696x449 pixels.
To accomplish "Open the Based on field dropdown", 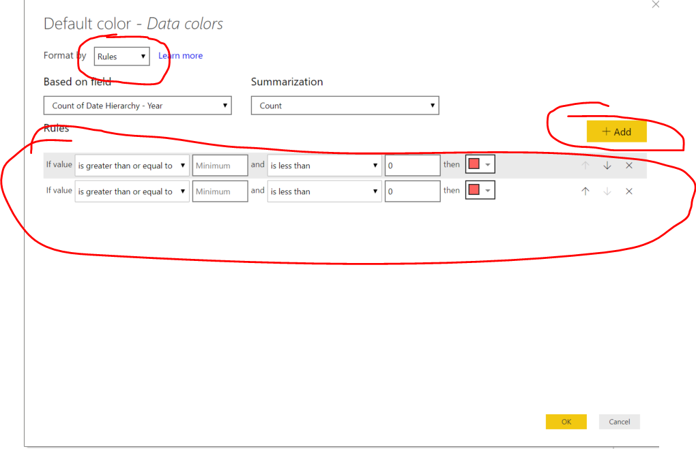I will (138, 106).
